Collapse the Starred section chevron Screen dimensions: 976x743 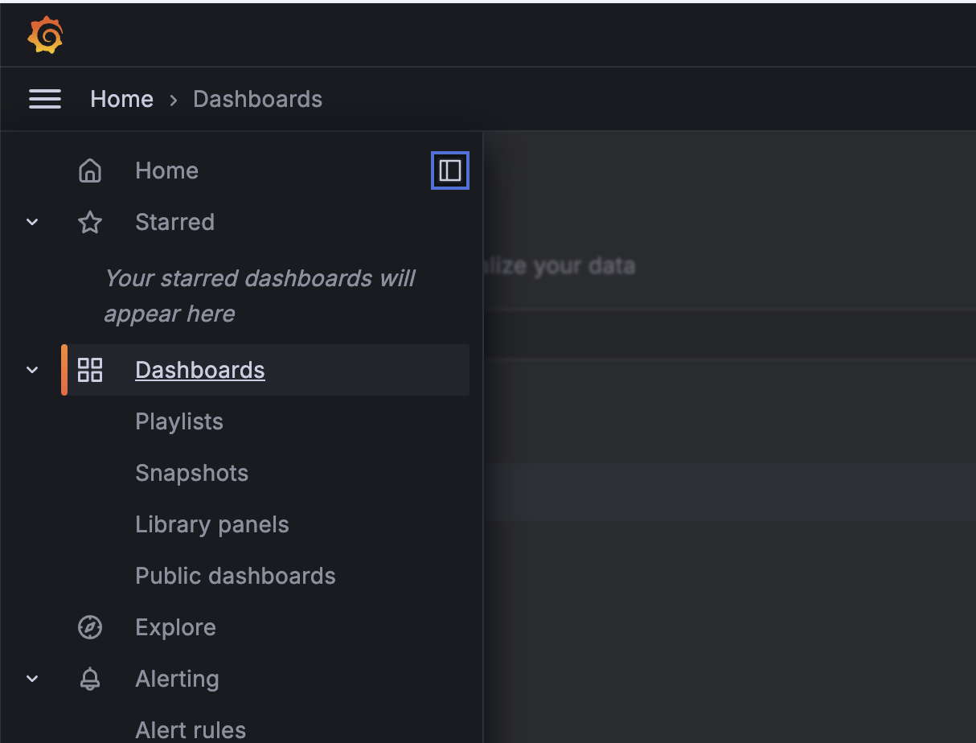[32, 222]
